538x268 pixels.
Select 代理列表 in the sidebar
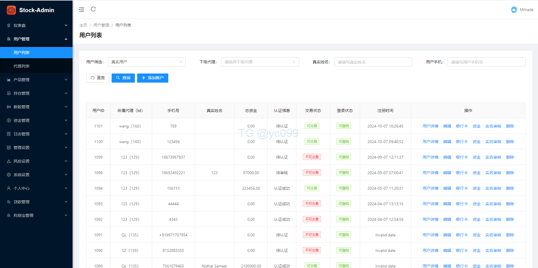(x=22, y=66)
